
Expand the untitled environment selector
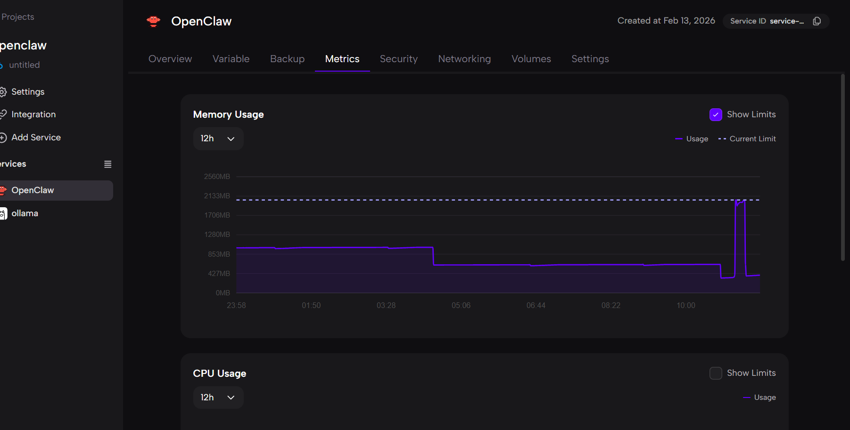click(24, 65)
